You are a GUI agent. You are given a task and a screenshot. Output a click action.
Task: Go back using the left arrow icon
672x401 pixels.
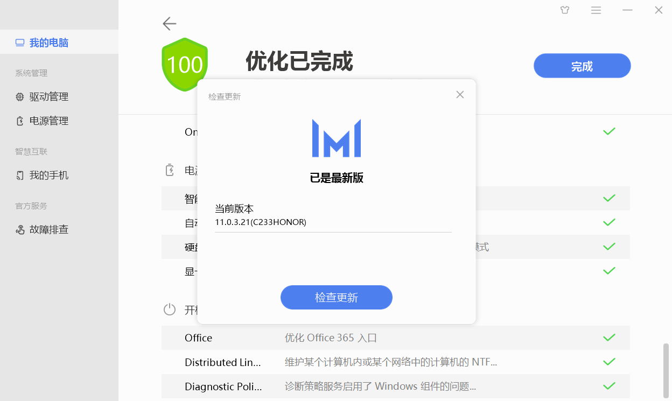pyautogui.click(x=170, y=24)
